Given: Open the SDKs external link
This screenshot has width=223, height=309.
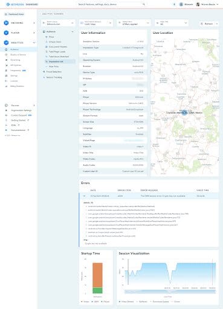Looking at the screenshot, I should [x=13, y=125].
